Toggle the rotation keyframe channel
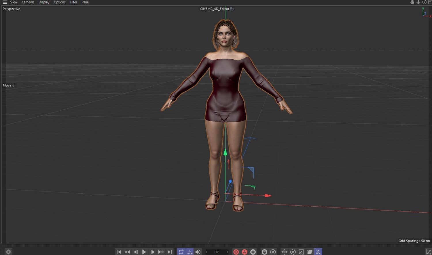This screenshot has height=255, width=432. [293, 252]
